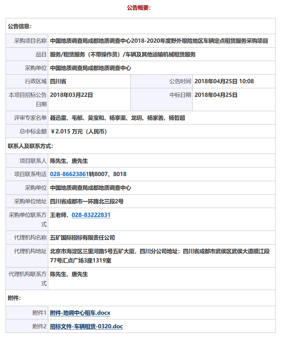Select the region value 四川省
283x337 pixels.
tap(58, 81)
